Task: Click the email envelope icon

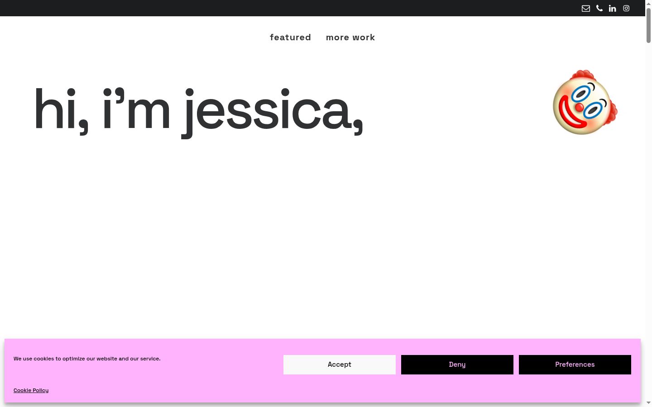Action: 586,8
